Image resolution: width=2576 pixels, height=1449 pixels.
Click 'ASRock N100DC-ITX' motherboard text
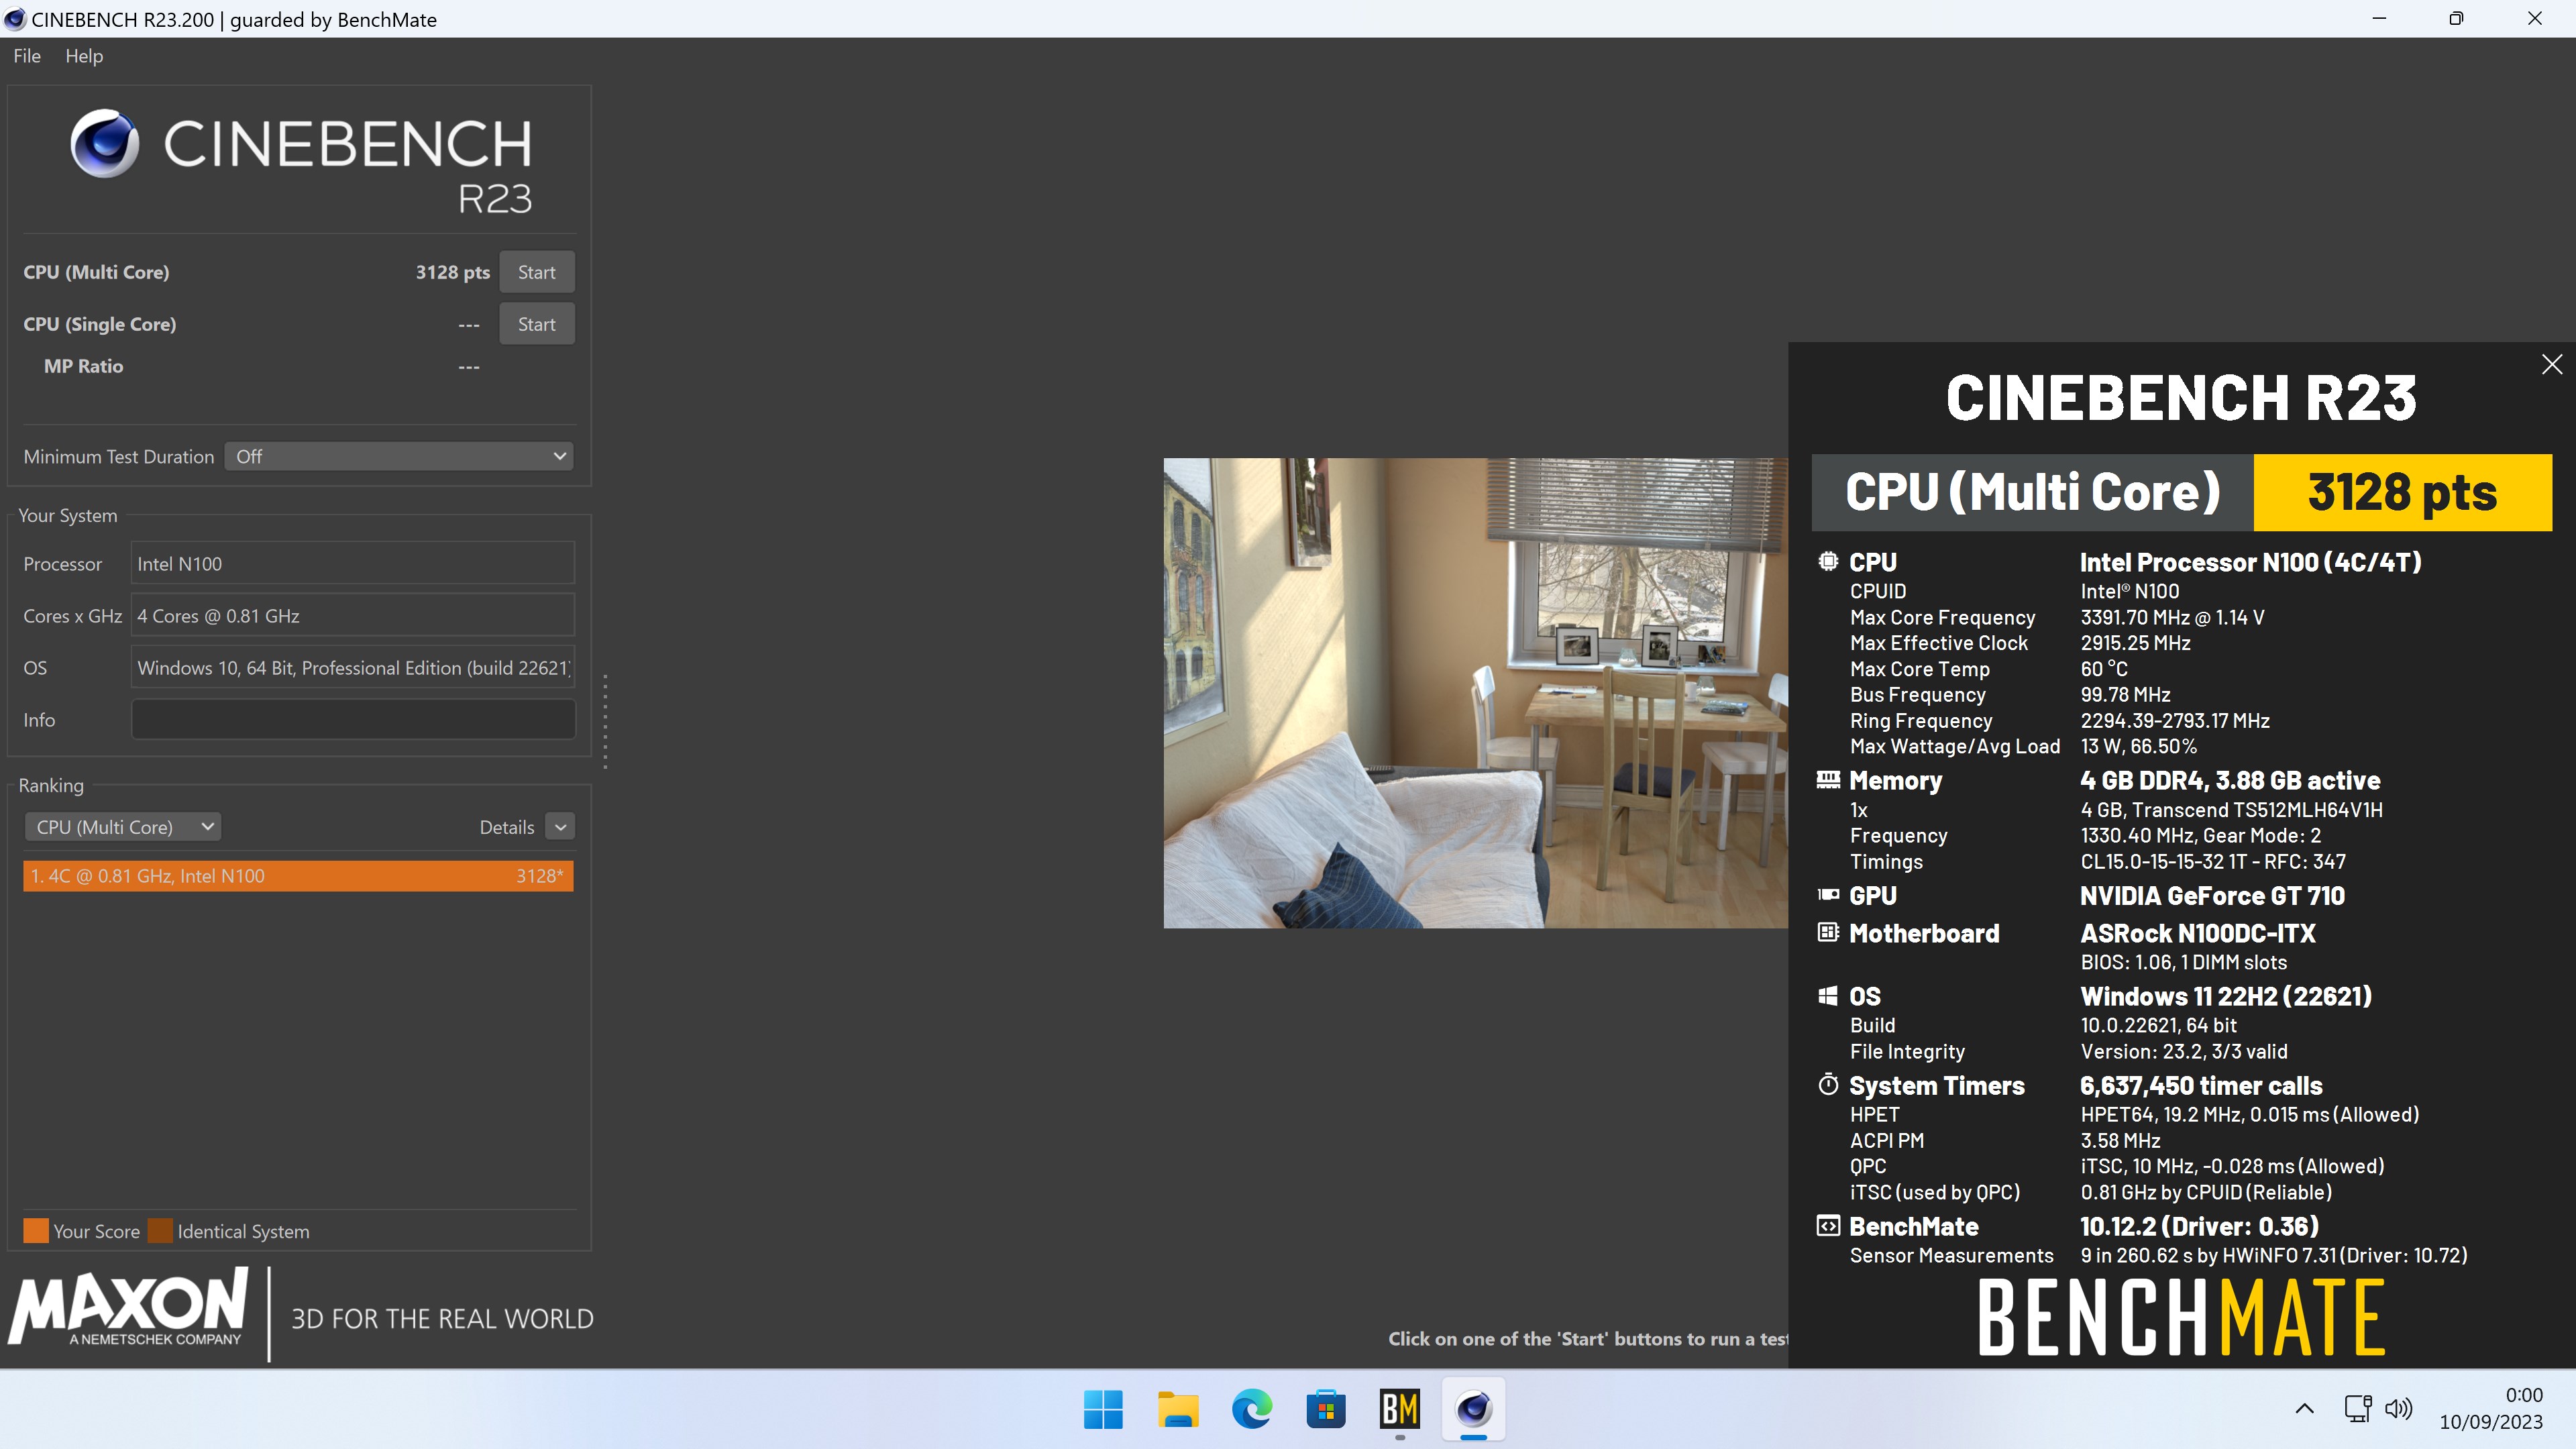click(x=2198, y=933)
